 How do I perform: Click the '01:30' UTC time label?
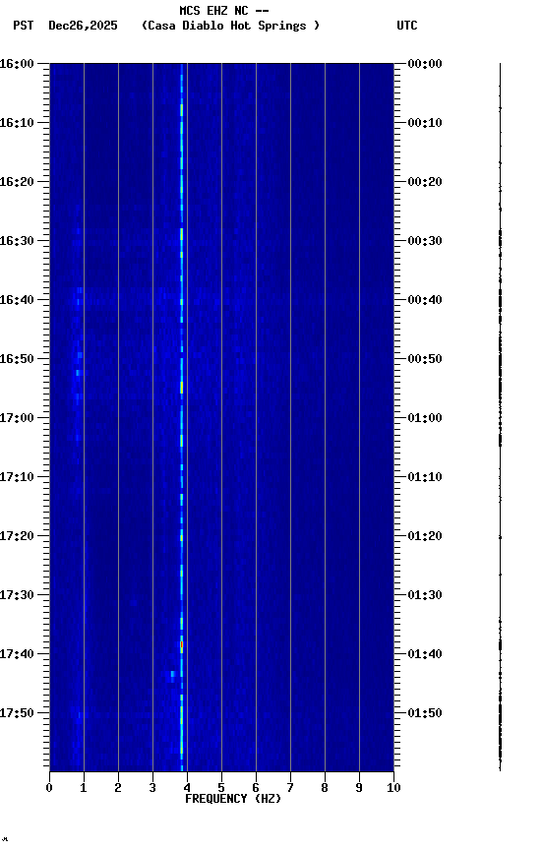(x=425, y=596)
